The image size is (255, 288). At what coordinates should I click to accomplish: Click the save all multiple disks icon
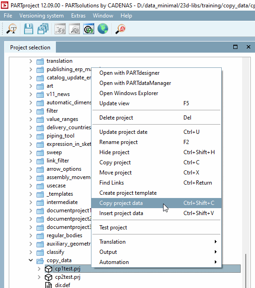pyautogui.click(x=43, y=29)
